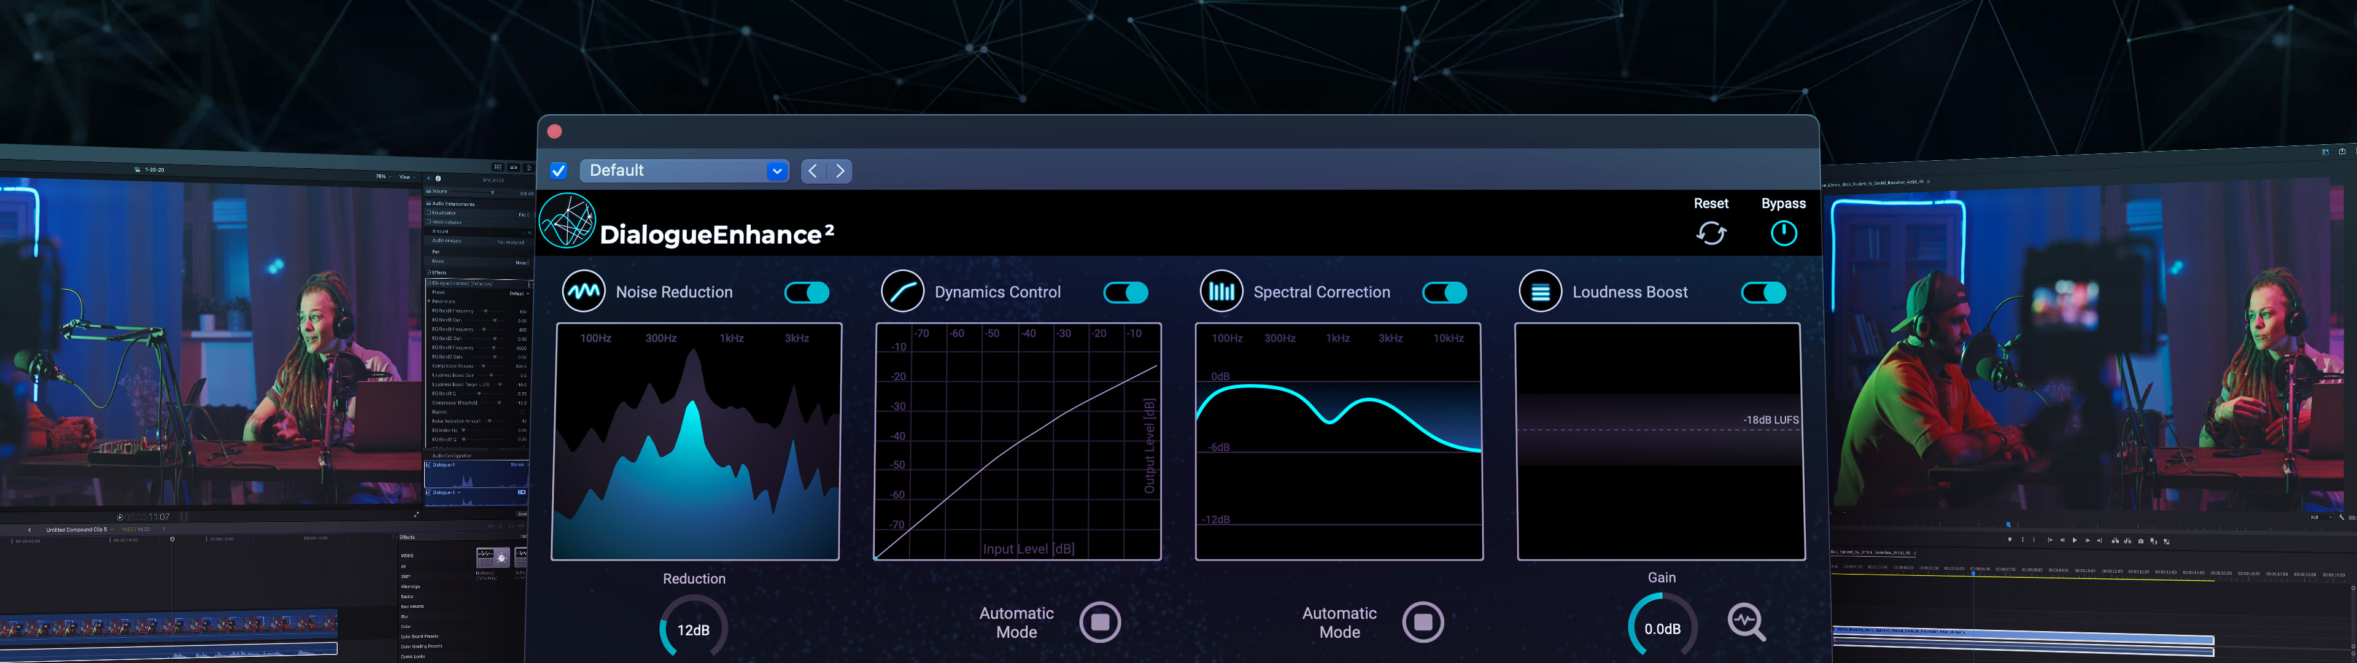Open Preset Default dropdown in left inspector
This screenshot has height=663, width=2357.
[x=520, y=294]
